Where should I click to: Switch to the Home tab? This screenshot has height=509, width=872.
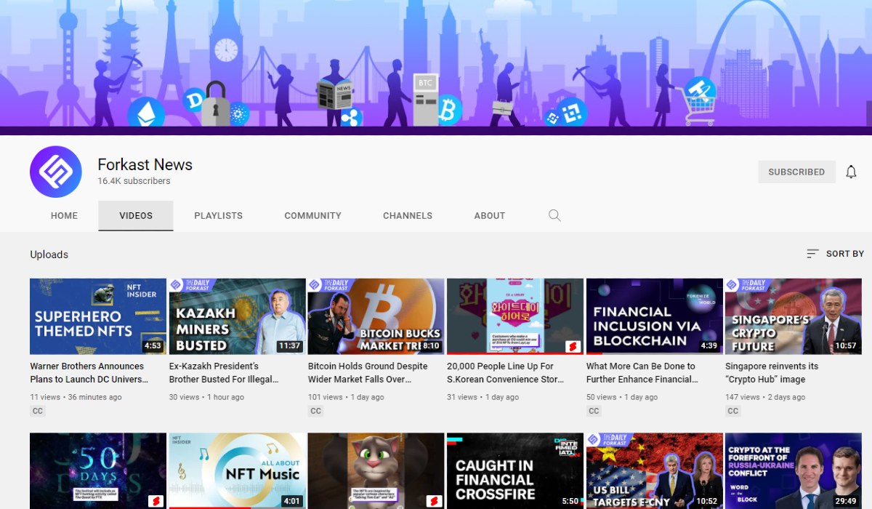pos(64,216)
